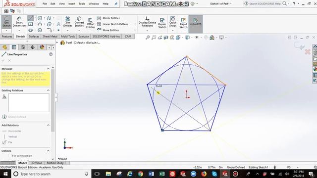Click the Exit Sketch button
Screen dimensions: 317x178
(x=6, y=22)
